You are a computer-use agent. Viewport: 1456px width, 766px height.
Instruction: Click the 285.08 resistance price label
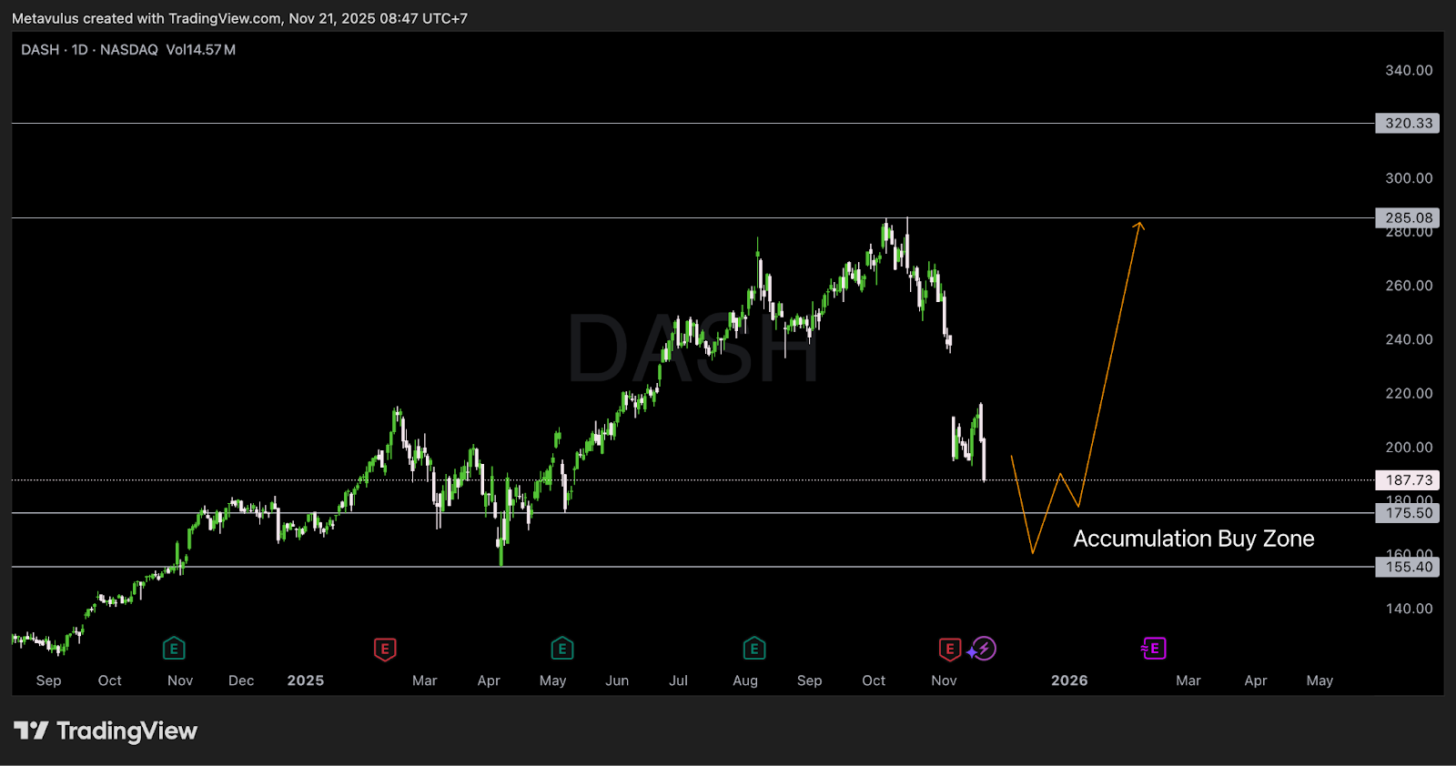(x=1408, y=217)
